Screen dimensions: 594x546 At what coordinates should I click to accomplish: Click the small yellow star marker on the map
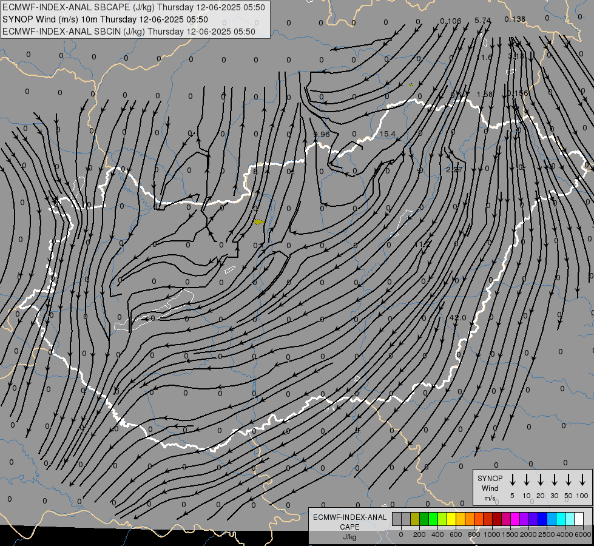click(x=411, y=85)
